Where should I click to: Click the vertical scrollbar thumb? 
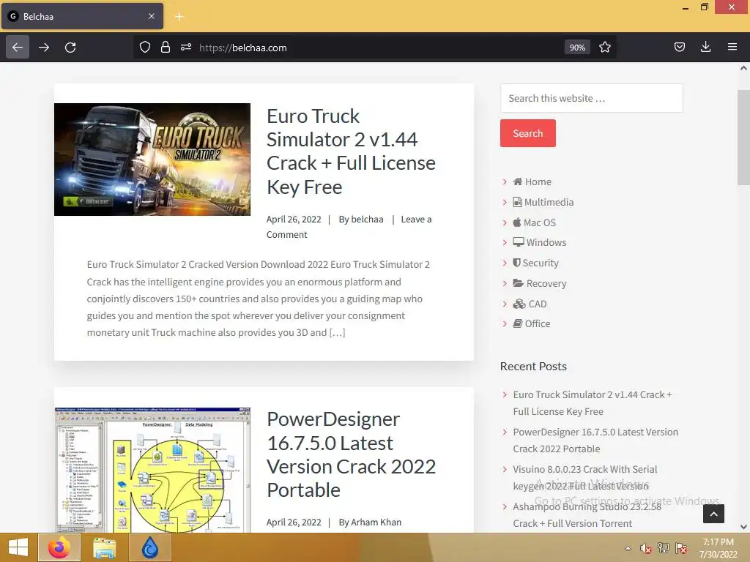point(743,137)
